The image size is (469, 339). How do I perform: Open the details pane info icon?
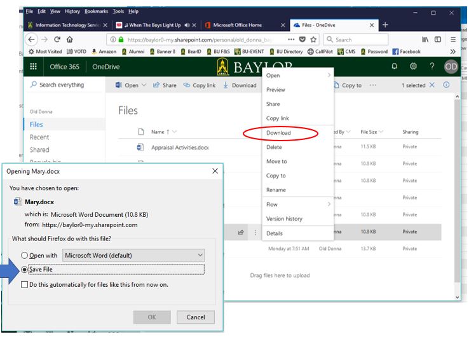click(x=446, y=85)
